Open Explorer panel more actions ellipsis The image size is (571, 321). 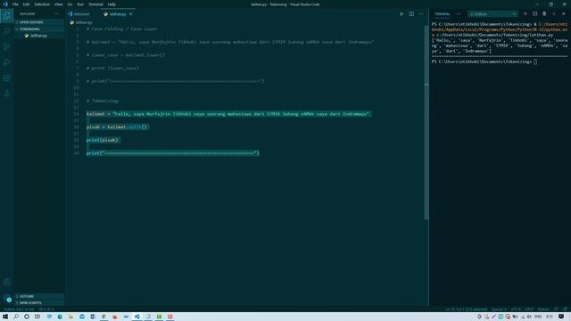pos(56,14)
